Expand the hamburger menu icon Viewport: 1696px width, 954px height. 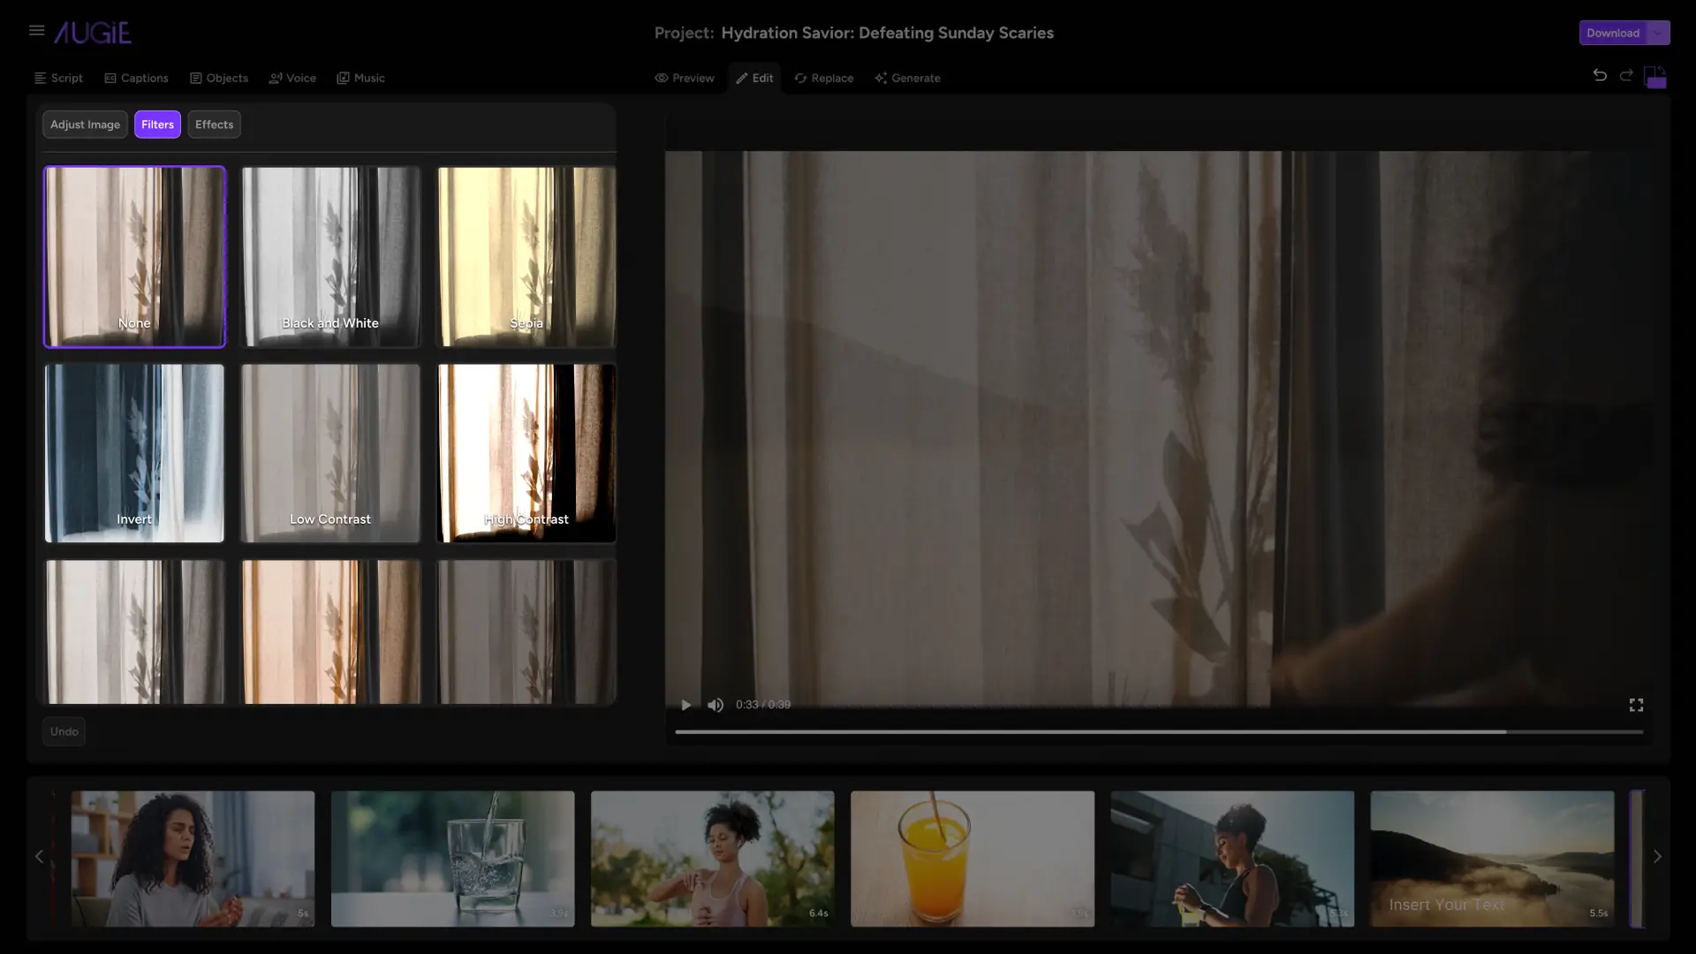[36, 32]
